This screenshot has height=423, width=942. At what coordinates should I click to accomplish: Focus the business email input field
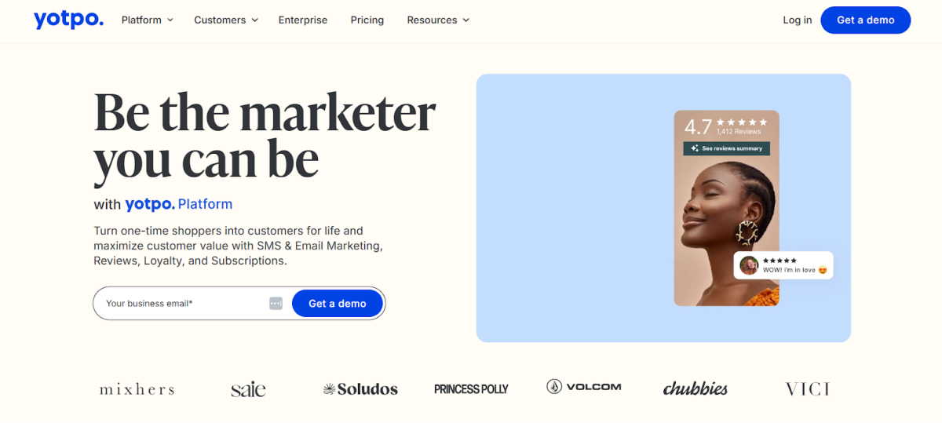[184, 304]
